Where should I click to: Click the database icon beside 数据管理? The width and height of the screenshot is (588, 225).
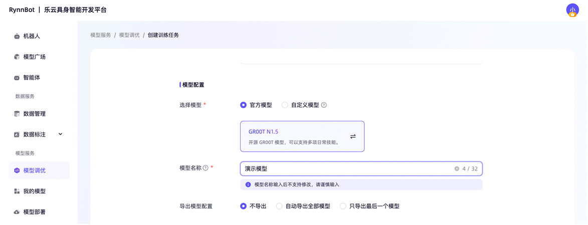click(x=17, y=114)
